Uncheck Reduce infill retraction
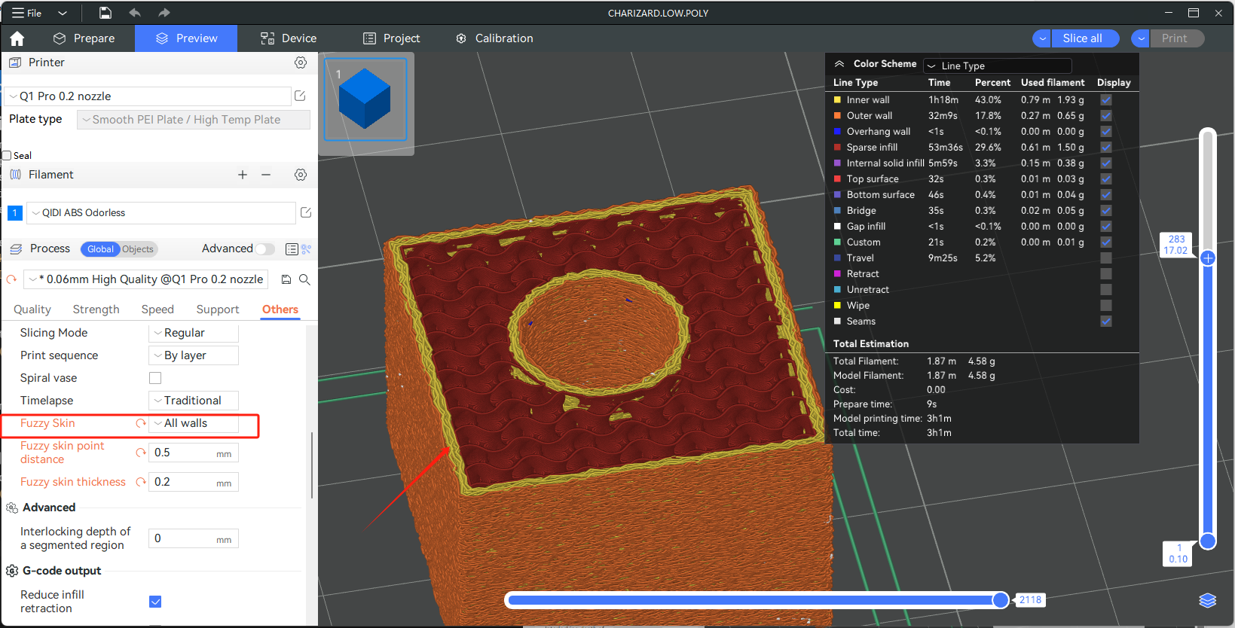1235x628 pixels. pyautogui.click(x=155, y=602)
